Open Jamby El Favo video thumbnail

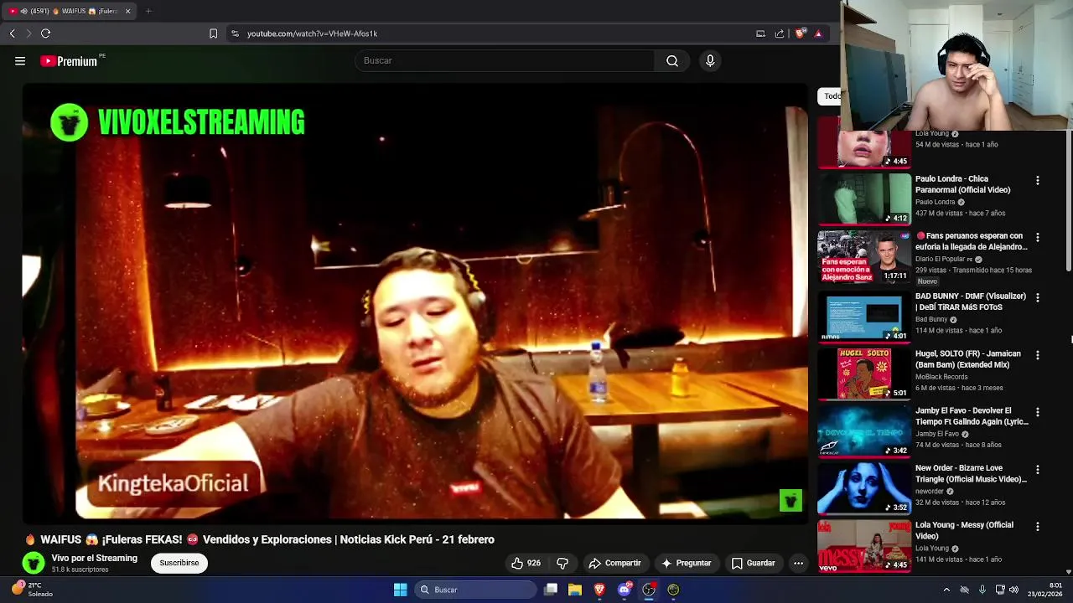(863, 430)
